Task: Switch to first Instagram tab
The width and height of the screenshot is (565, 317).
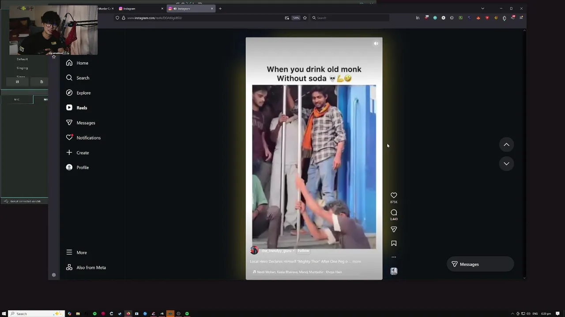Action: [141, 8]
